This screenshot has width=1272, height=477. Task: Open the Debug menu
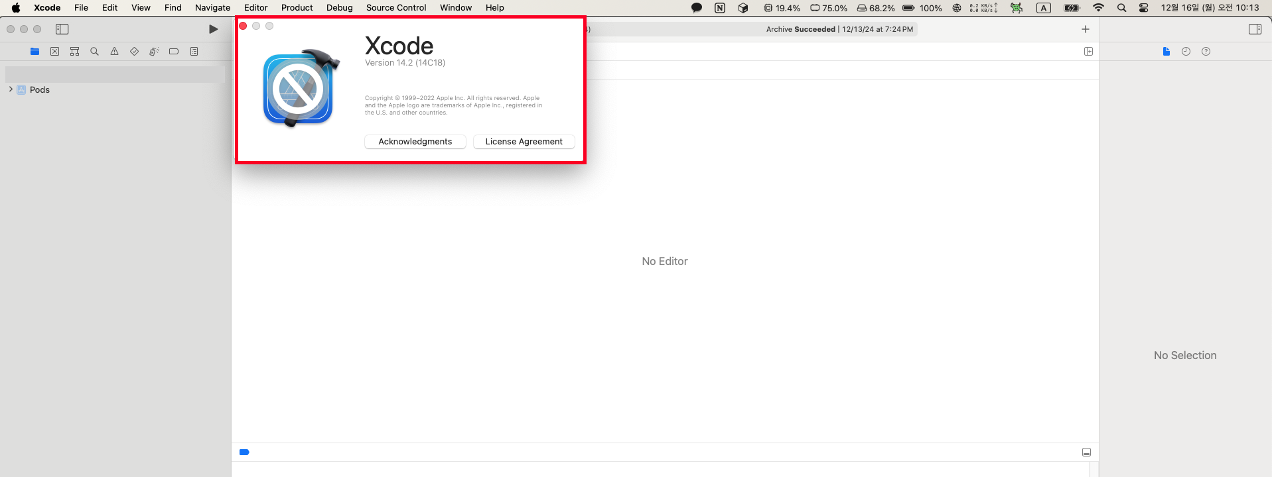coord(340,8)
